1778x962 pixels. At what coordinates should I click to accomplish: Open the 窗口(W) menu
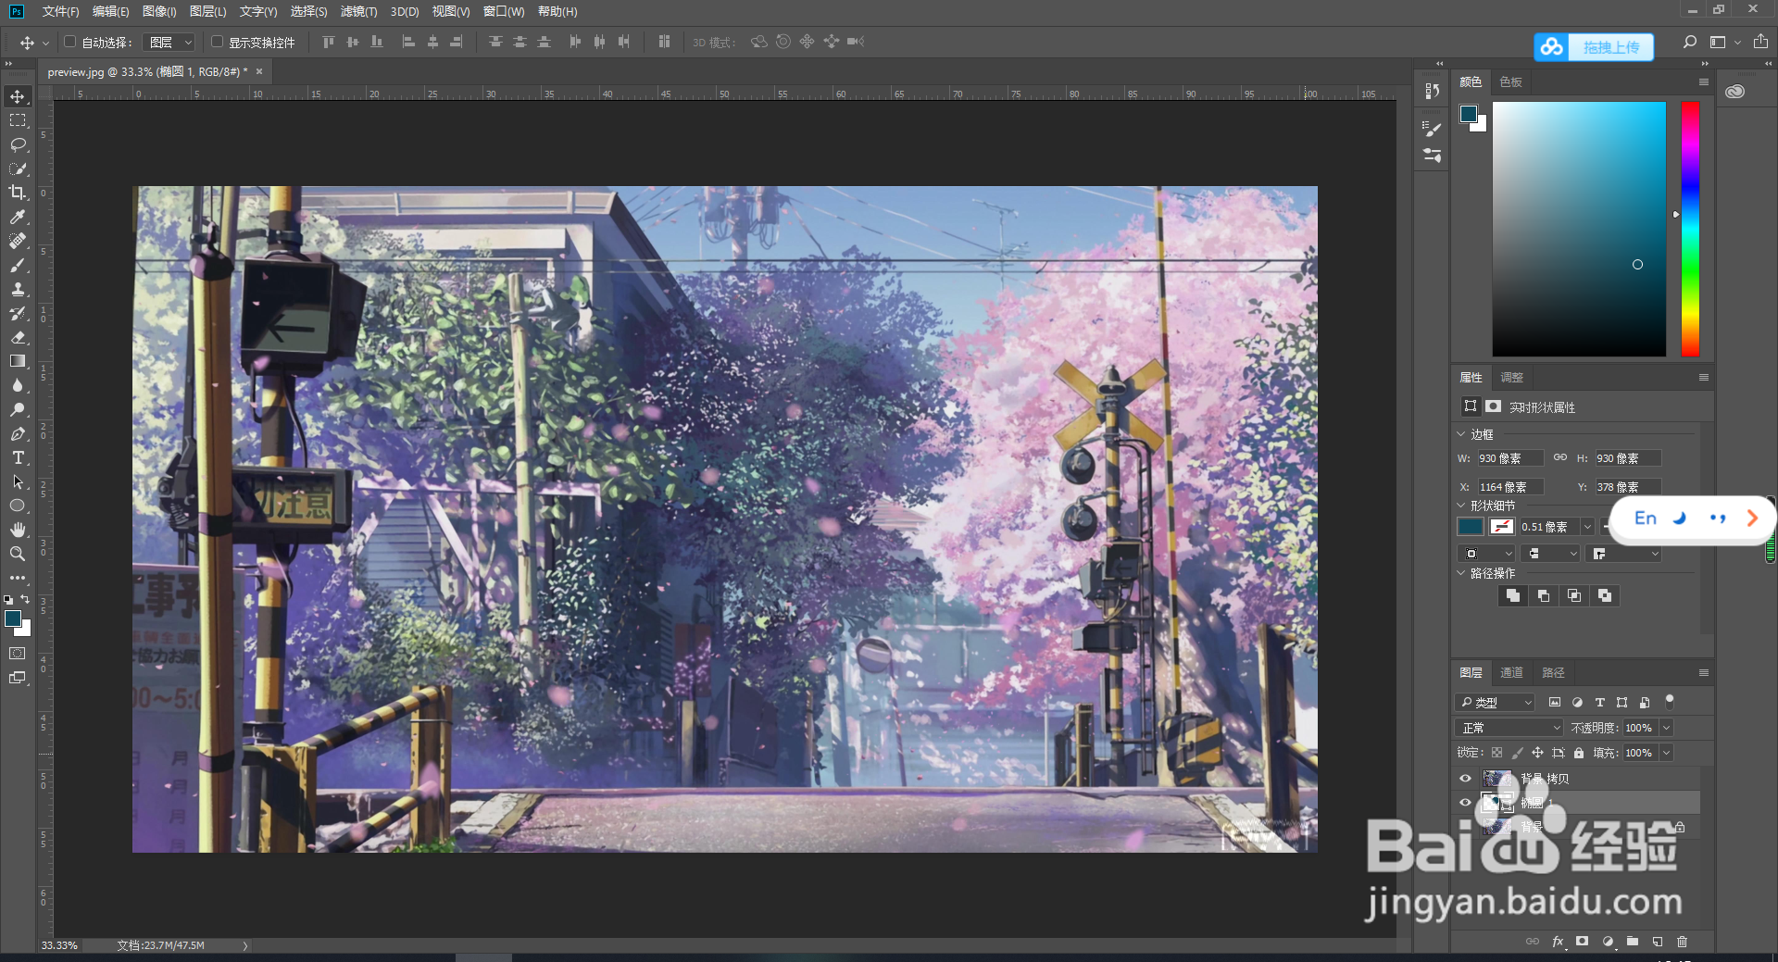click(504, 11)
